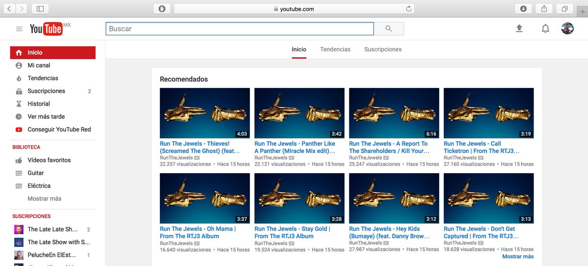Open the Hey Kids (Bumaye) thumbnail
Image resolution: width=588 pixels, height=266 pixels.
coord(394,199)
